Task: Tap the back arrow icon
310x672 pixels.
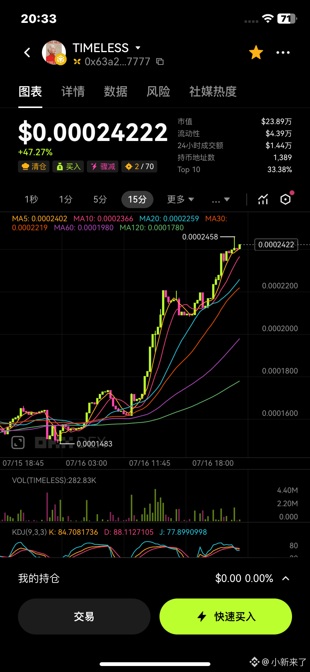Action: click(27, 52)
